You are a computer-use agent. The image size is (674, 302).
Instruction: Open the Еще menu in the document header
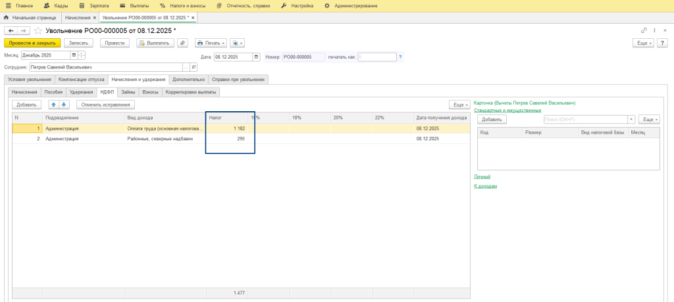[x=643, y=43]
